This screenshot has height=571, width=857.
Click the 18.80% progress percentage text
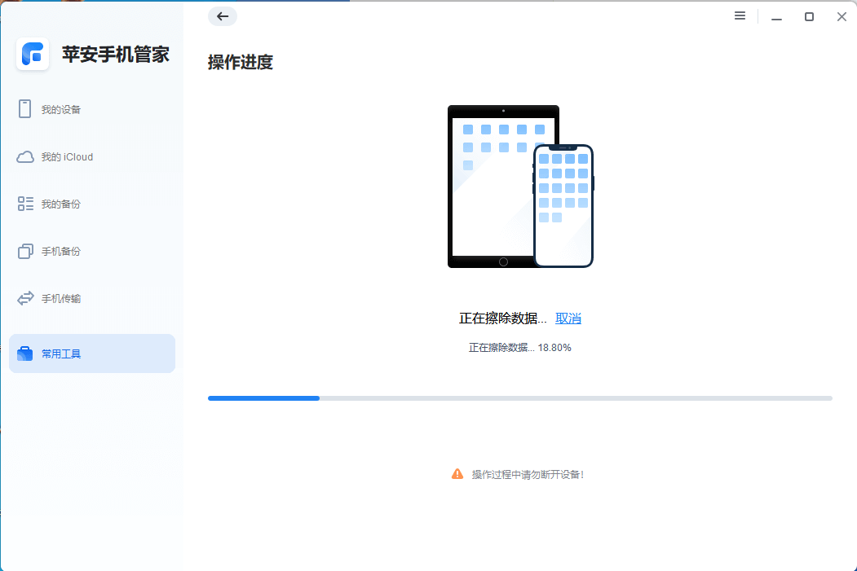click(x=519, y=347)
